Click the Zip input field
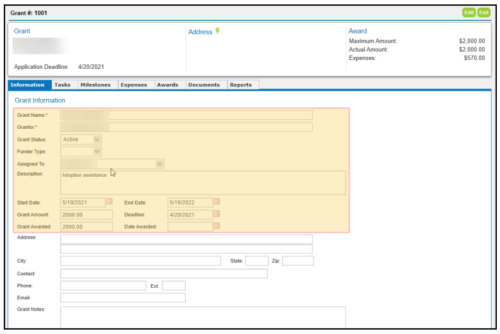 coord(298,261)
